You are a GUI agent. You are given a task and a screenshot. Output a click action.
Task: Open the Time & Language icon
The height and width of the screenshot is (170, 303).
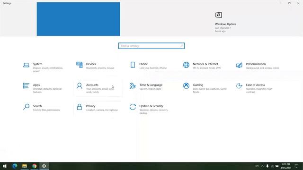133,86
